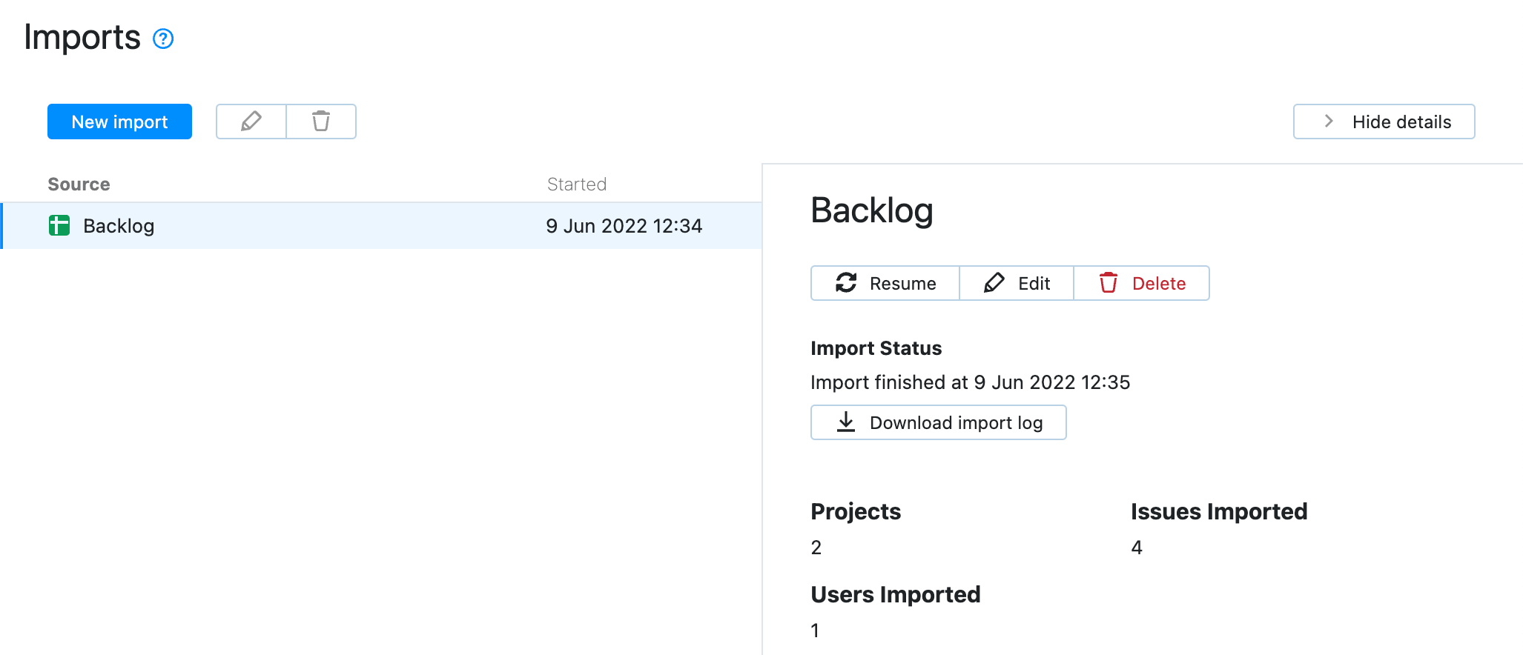Click the Imports page title
Screen dimensions: 1523x655
(83, 37)
